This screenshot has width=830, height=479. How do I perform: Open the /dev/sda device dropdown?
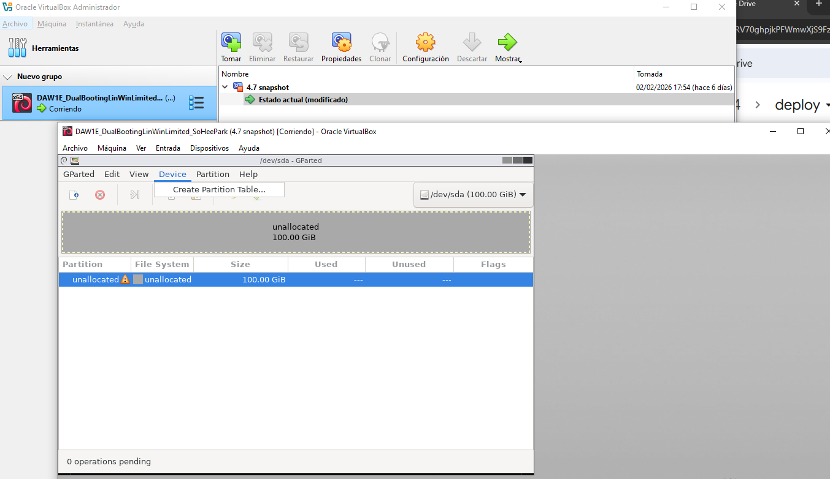coord(474,195)
